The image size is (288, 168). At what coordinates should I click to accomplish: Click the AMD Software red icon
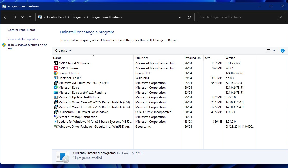(x=55, y=68)
